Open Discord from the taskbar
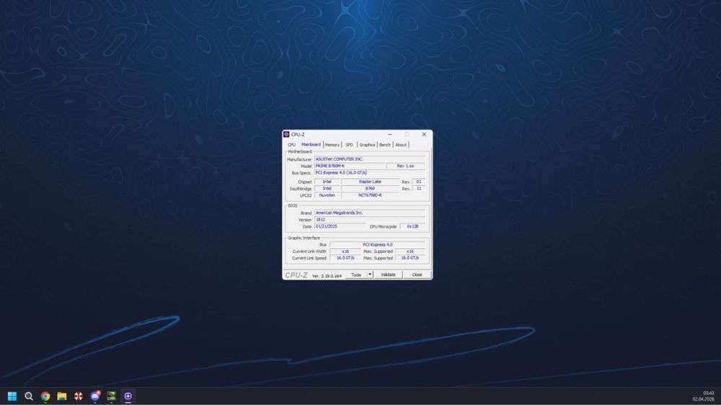Viewport: 721px width, 405px height. (x=95, y=396)
